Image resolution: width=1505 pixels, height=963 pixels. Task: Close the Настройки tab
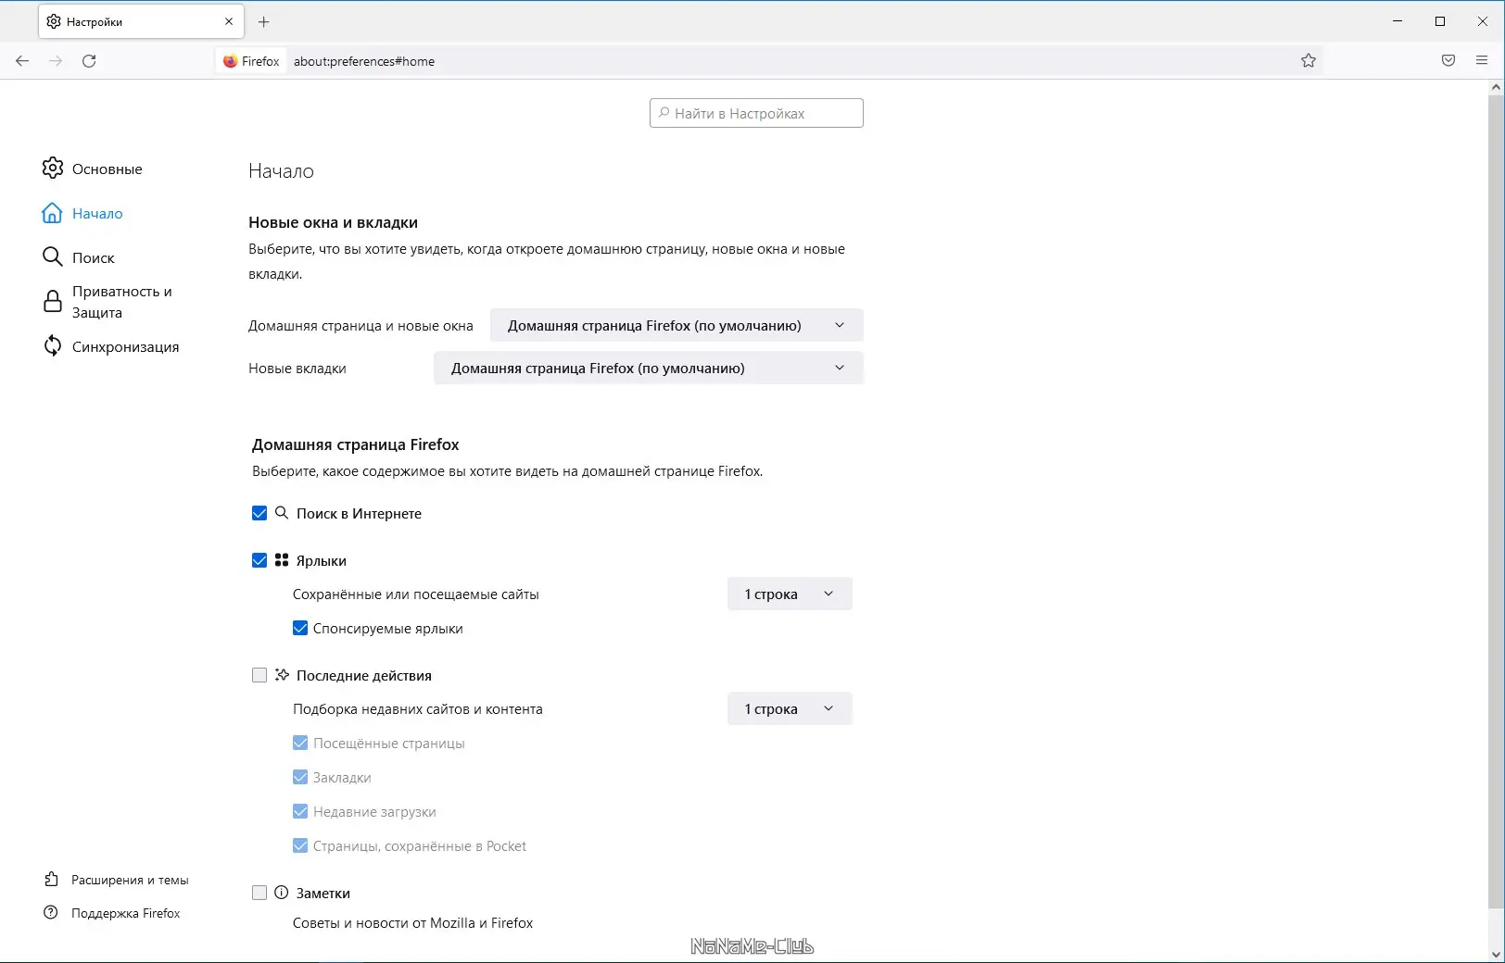229,21
